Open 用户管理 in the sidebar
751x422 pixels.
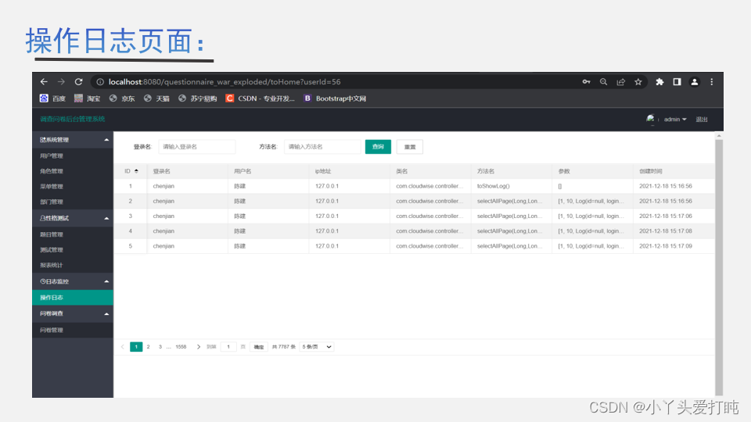point(52,156)
